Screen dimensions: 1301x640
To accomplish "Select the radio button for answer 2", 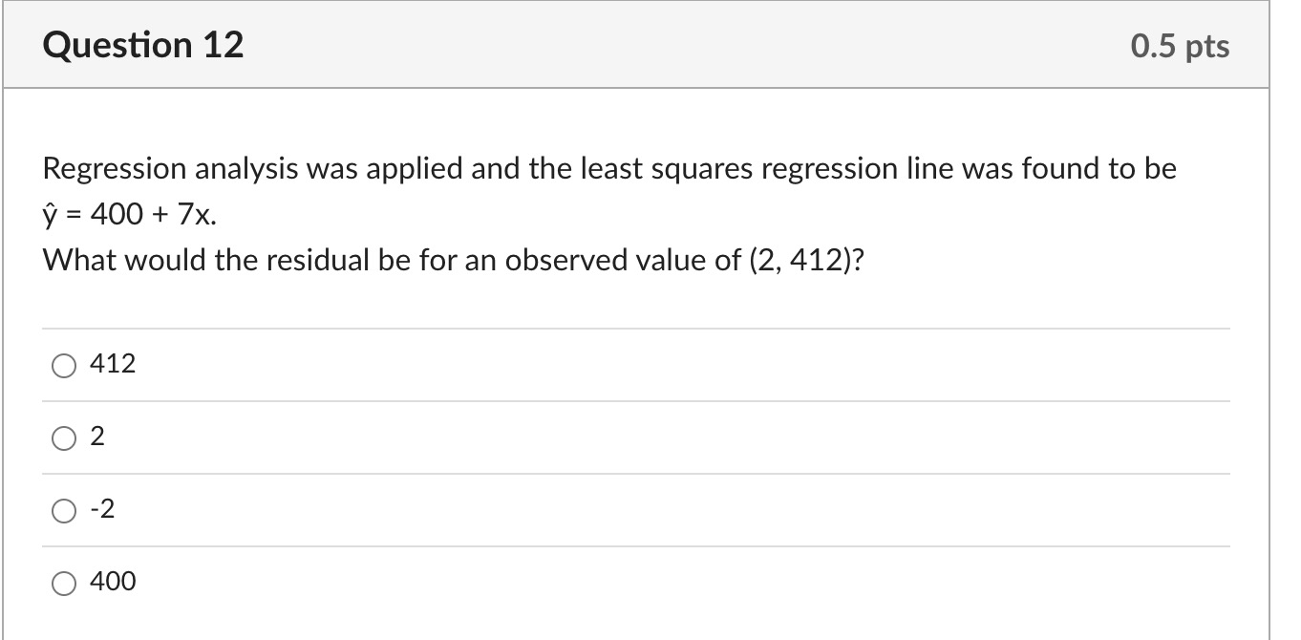I will click(x=63, y=437).
